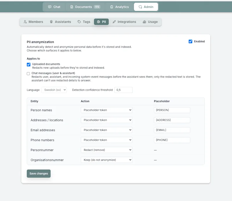Click the Detection confidence threshold field

click(124, 90)
